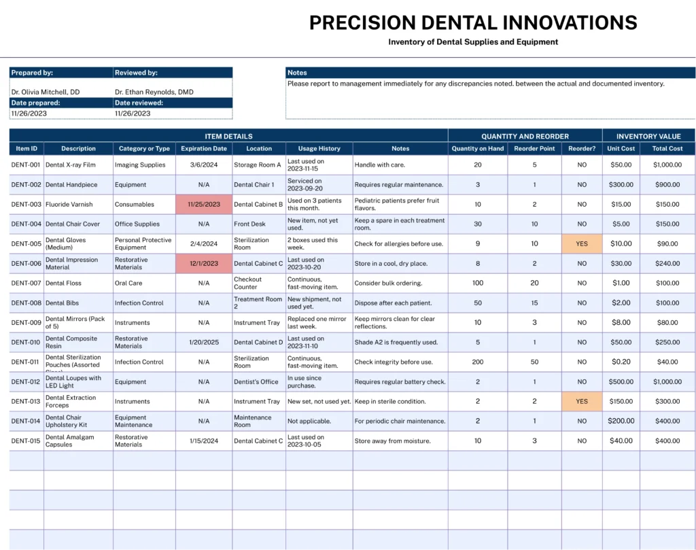Click the Dental Handpiece description cell
The height and width of the screenshot is (550, 696).
pos(79,185)
